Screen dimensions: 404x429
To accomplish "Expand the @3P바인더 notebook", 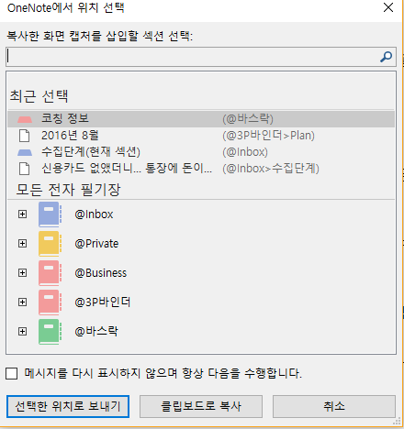I will (x=22, y=302).
